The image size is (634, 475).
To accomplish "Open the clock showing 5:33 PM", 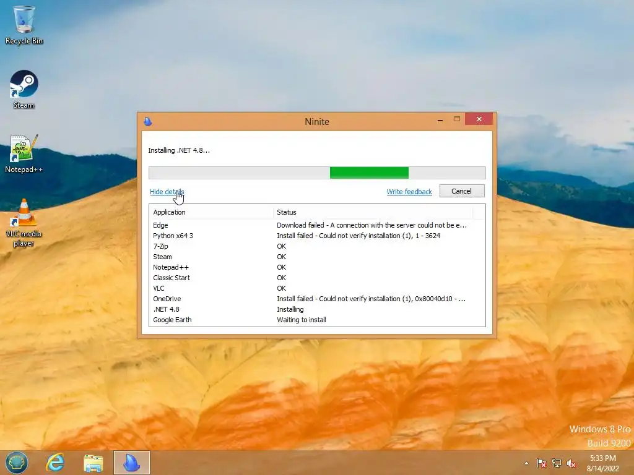I will click(603, 463).
